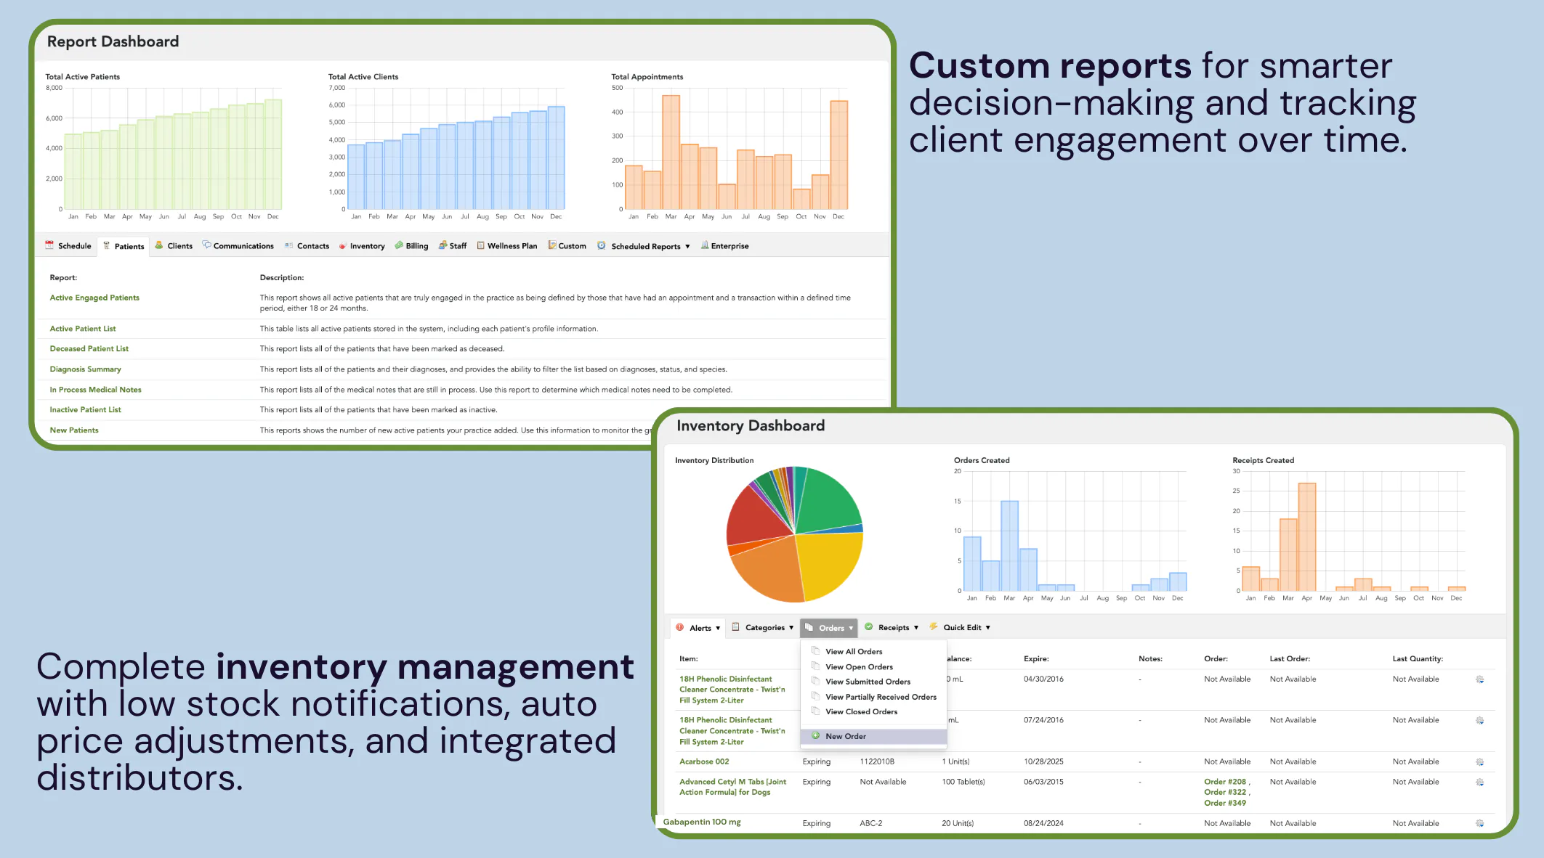Click the Inventory icon in Report Dashboard tabs
1544x858 pixels.
tap(342, 246)
